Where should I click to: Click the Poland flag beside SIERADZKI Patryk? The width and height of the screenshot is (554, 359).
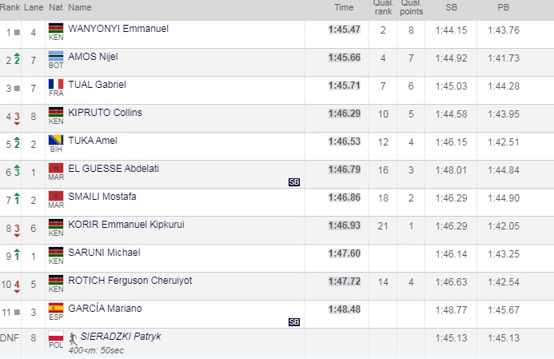56,337
